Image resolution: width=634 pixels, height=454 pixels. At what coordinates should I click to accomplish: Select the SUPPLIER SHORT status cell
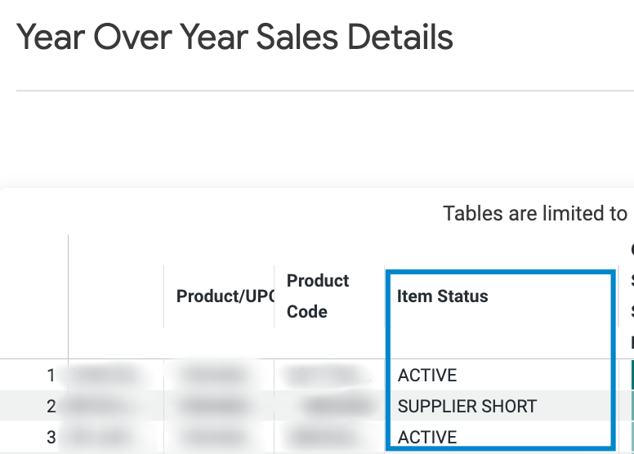tap(467, 407)
